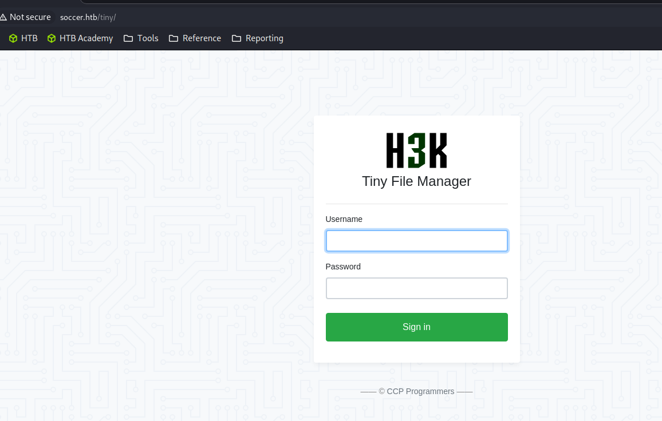Click the Not secure warning icon
Viewport: 662px width, 421px height.
3,17
